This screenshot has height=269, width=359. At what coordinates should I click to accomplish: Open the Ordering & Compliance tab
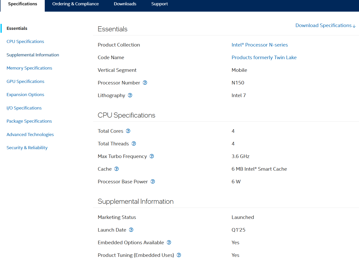coord(76,4)
